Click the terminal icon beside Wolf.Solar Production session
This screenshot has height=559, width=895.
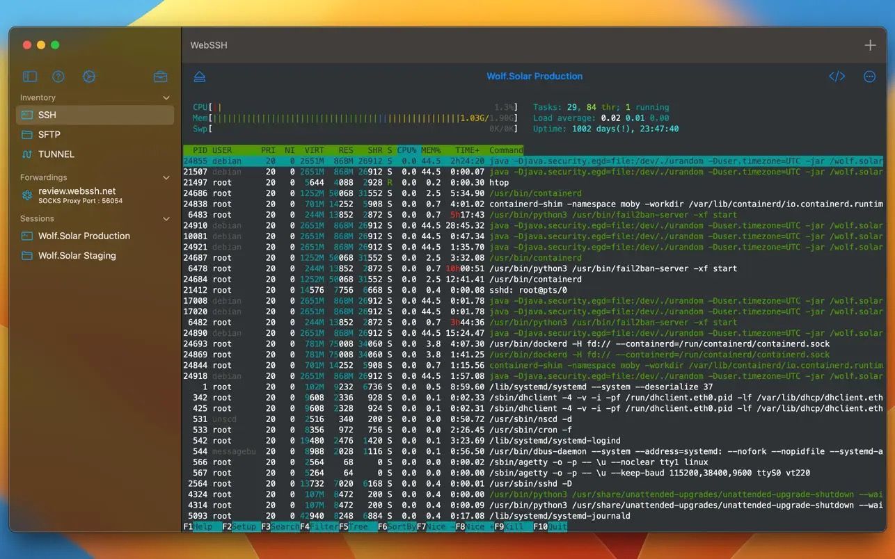click(x=27, y=236)
